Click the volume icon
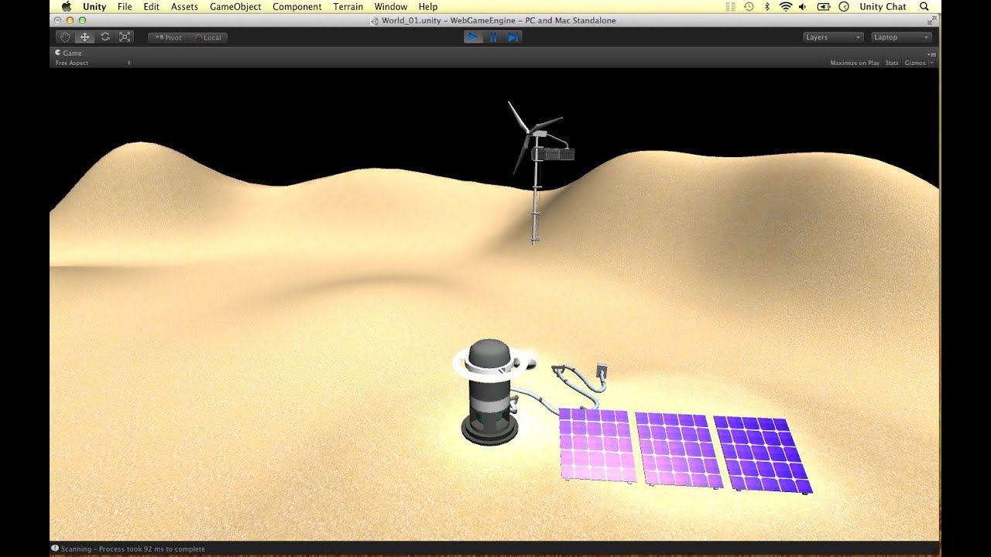Viewport: 991px width, 557px height. pos(803,6)
